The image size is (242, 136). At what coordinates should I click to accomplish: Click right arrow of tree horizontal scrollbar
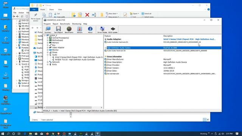click(101, 107)
